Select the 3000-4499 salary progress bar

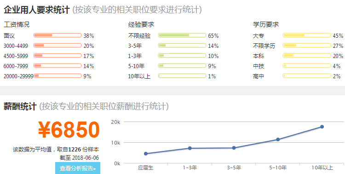pyautogui.click(x=57, y=46)
